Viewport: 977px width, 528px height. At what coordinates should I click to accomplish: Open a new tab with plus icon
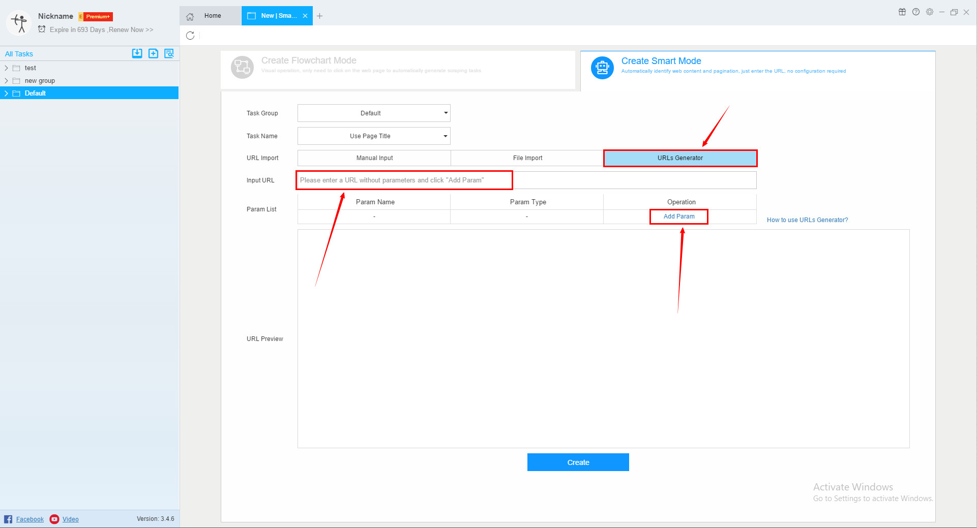click(319, 16)
